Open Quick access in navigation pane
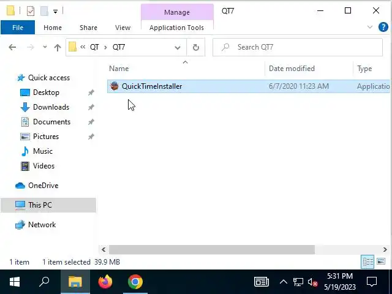This screenshot has width=392, height=294. click(49, 78)
